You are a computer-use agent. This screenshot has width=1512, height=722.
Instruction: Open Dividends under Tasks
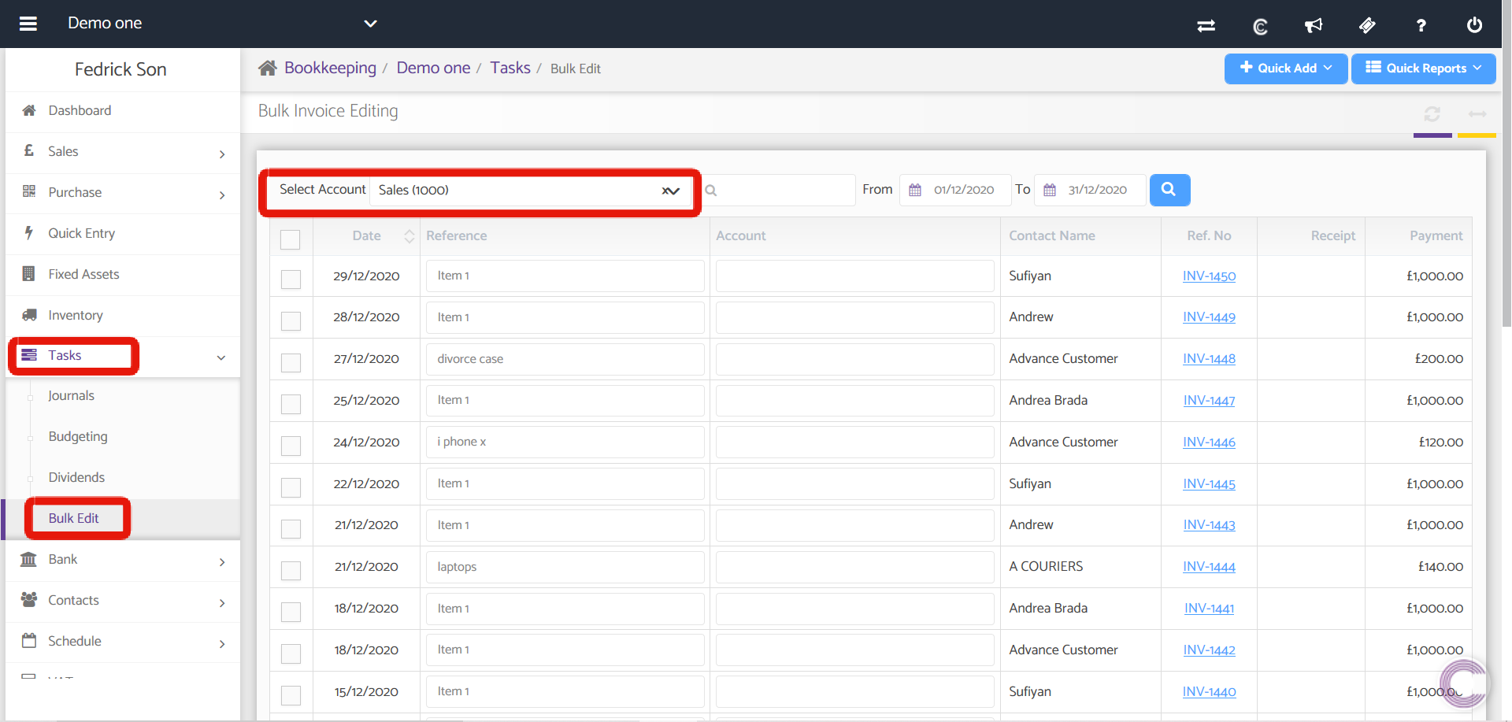click(x=76, y=477)
